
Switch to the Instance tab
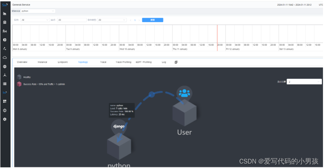(x=42, y=62)
